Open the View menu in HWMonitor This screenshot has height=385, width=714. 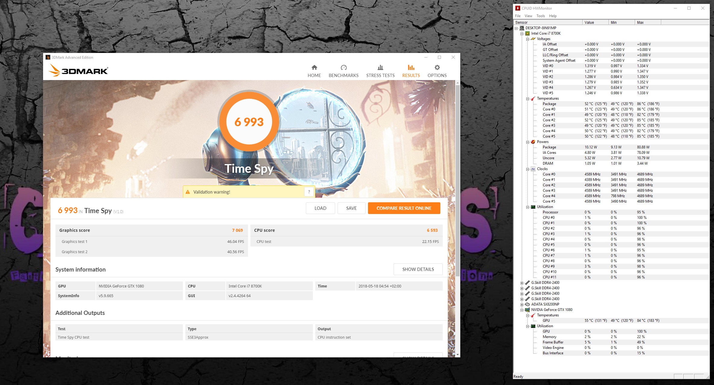528,16
